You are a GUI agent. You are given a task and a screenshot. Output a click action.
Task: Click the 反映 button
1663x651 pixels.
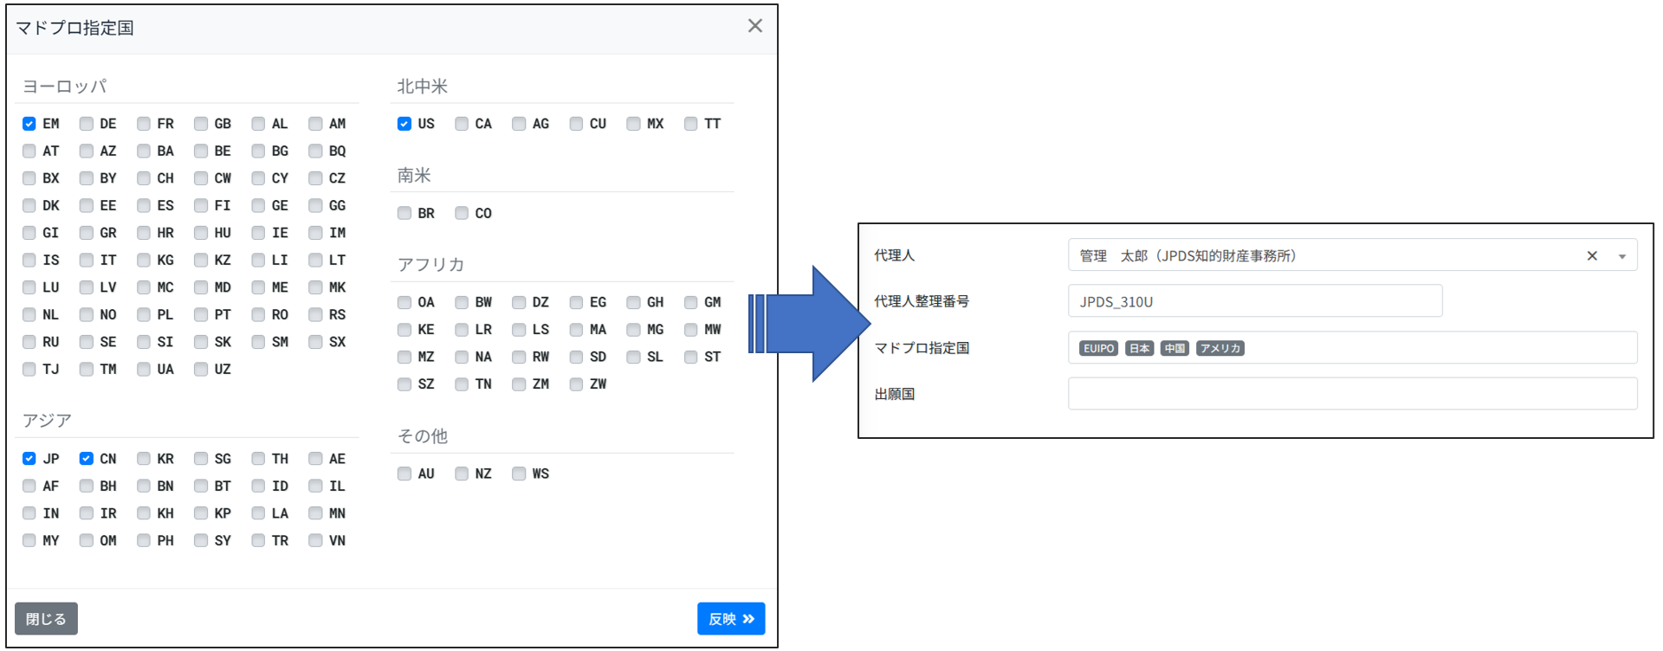point(731,619)
